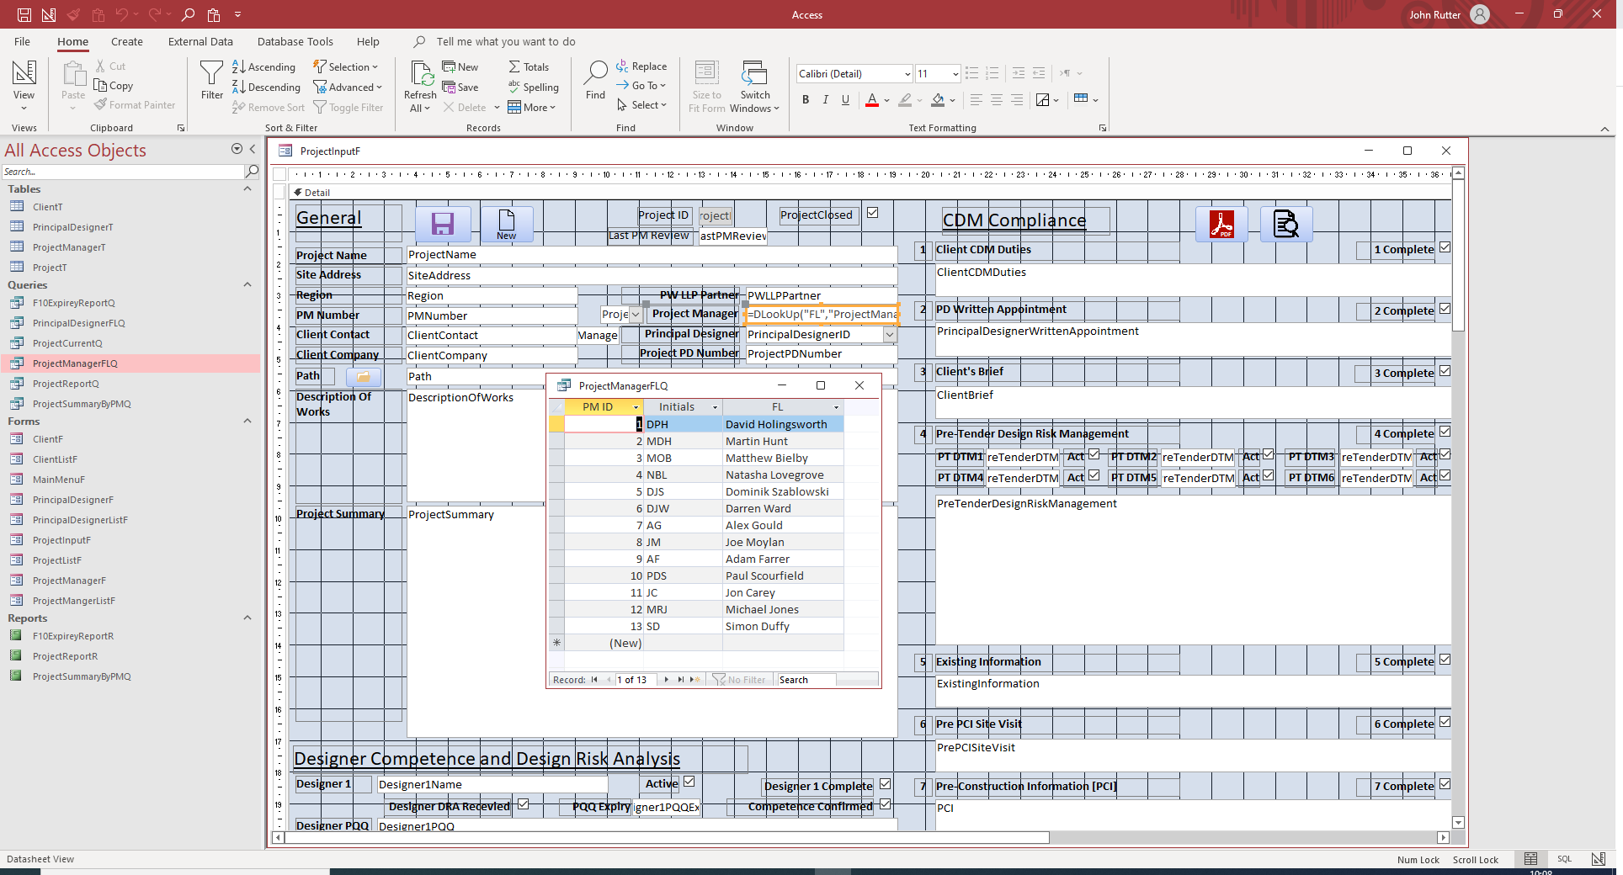This screenshot has height=875, width=1623.
Task: Click the navigation pane search magnifier icon
Action: click(252, 172)
